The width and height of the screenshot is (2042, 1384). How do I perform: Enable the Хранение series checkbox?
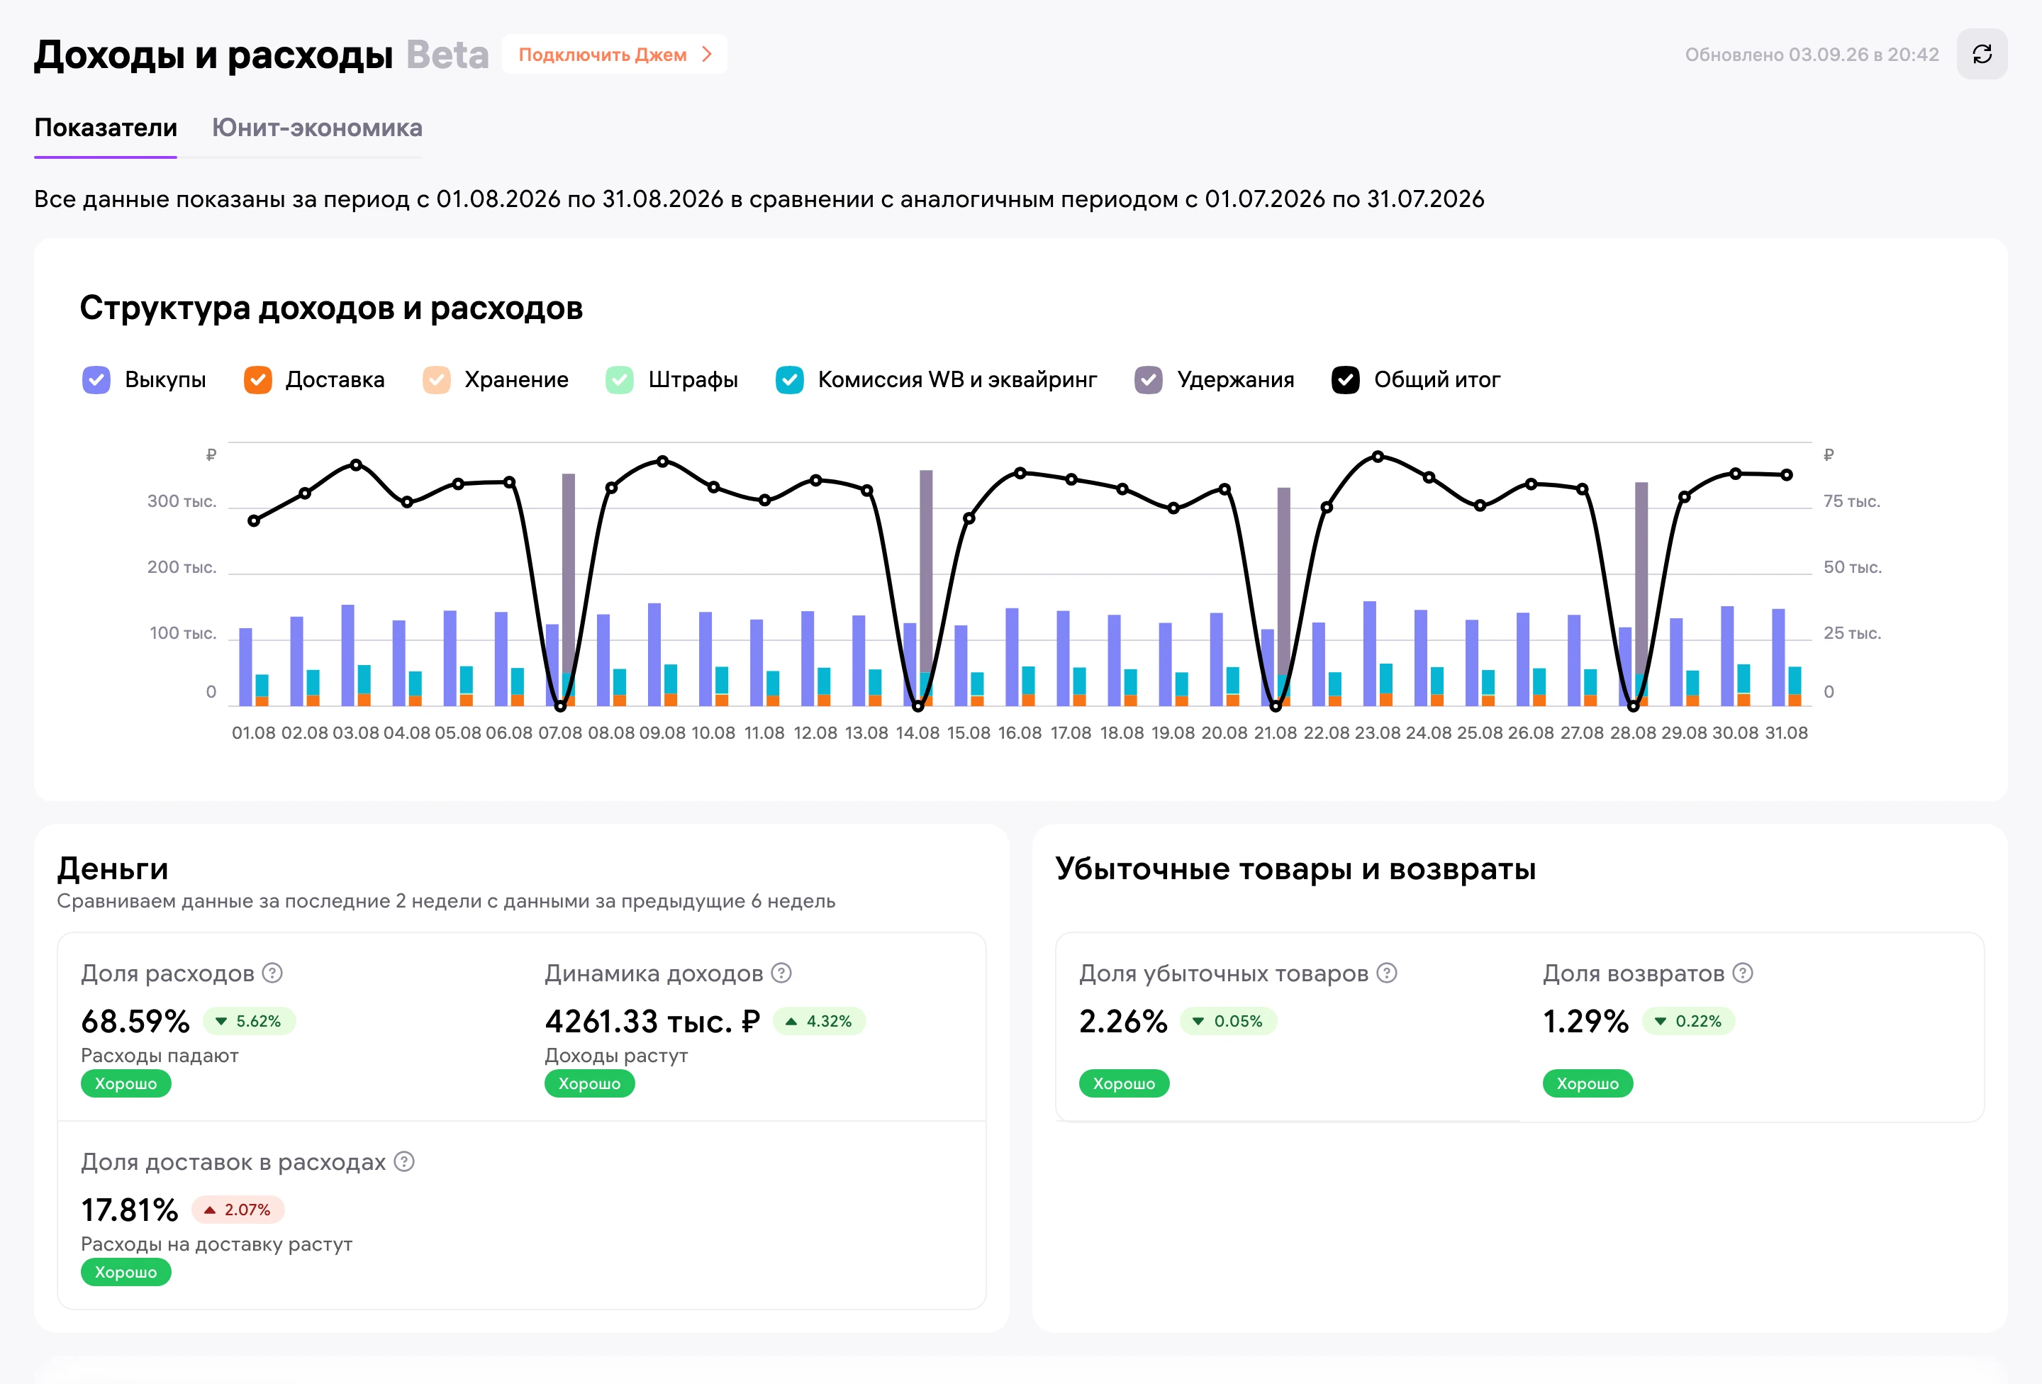pos(437,379)
